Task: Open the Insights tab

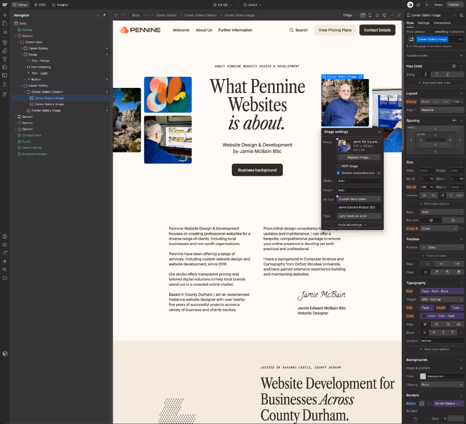Action: 60,5
